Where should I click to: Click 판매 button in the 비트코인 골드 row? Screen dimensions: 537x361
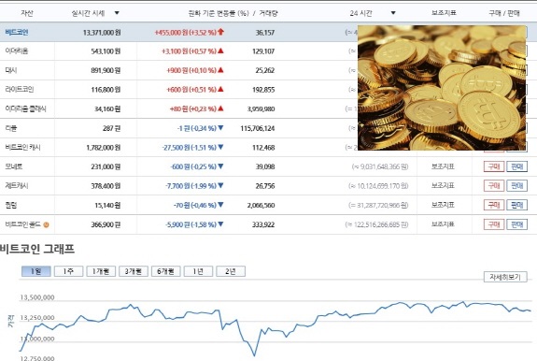point(516,224)
